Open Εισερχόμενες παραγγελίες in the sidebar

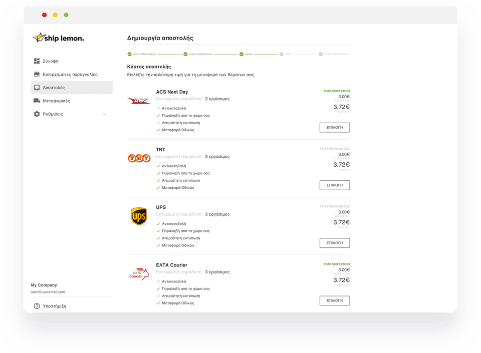point(72,74)
